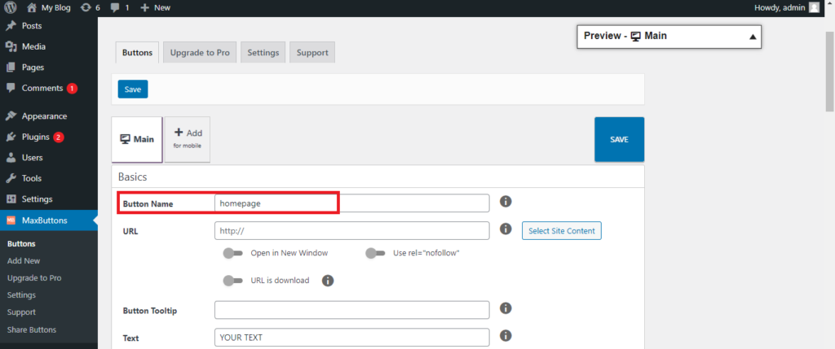Image resolution: width=835 pixels, height=349 pixels.
Task: Click the Users person icon
Action: click(11, 157)
